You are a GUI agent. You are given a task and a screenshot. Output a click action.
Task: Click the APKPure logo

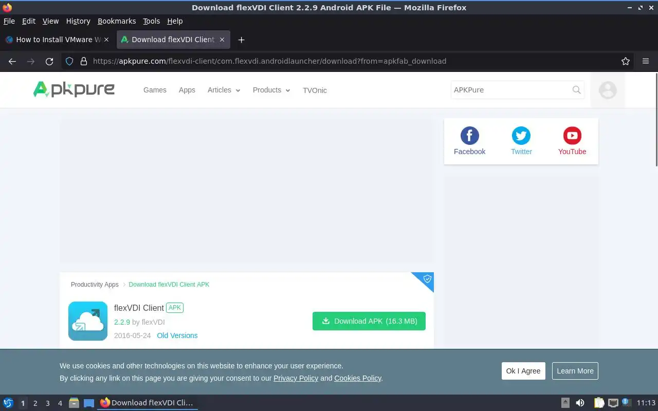[74, 89]
